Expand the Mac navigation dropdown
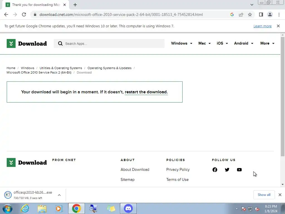Image resolution: width=285 pixels, height=214 pixels. (205, 43)
